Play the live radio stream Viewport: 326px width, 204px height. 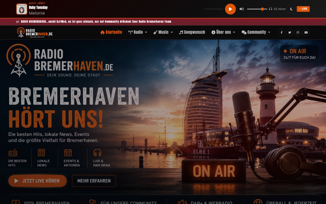pyautogui.click(x=230, y=9)
